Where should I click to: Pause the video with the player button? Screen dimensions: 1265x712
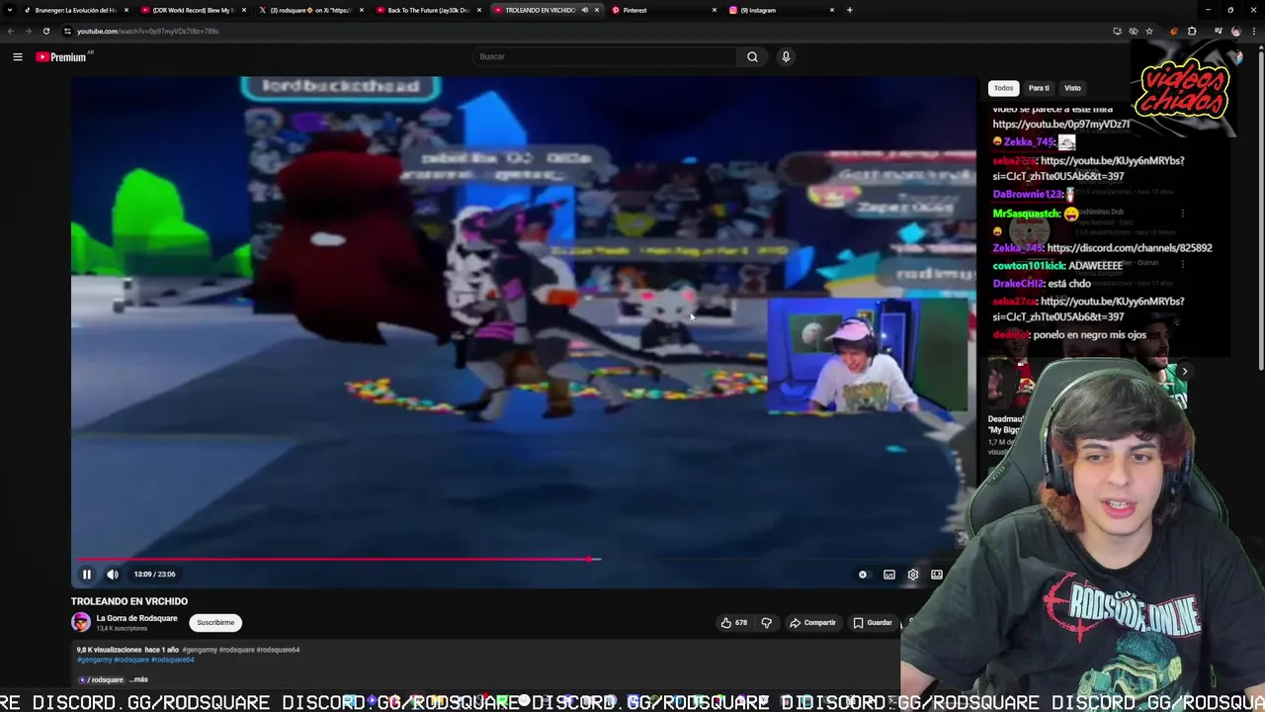[86, 575]
